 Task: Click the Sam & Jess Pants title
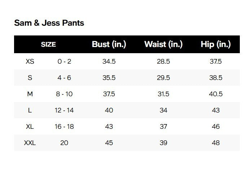click(x=49, y=23)
